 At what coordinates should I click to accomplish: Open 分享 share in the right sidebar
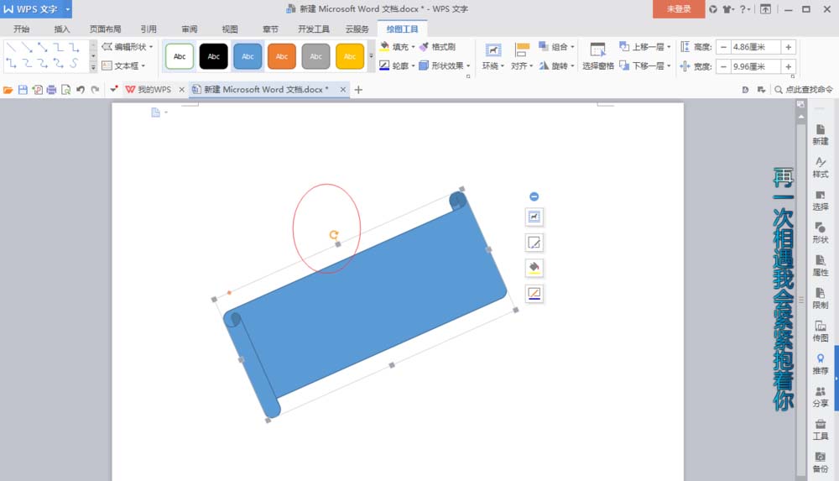point(821,397)
